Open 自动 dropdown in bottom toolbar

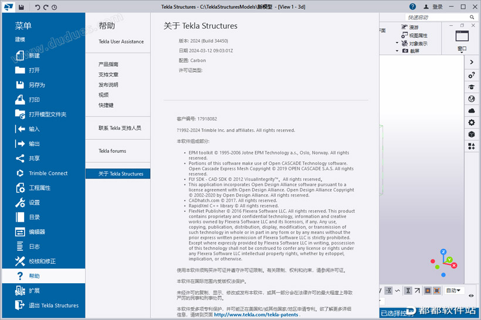(453, 291)
